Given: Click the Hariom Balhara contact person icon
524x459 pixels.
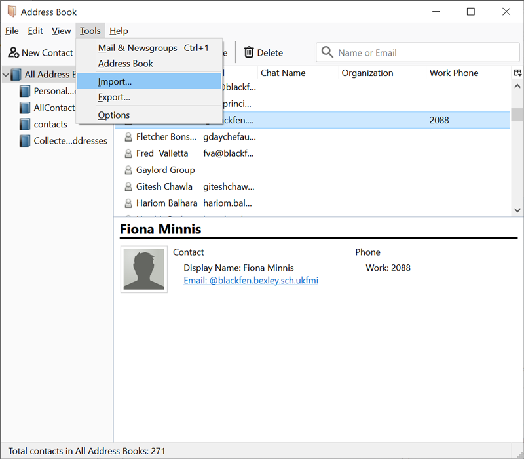Looking at the screenshot, I should coord(128,203).
